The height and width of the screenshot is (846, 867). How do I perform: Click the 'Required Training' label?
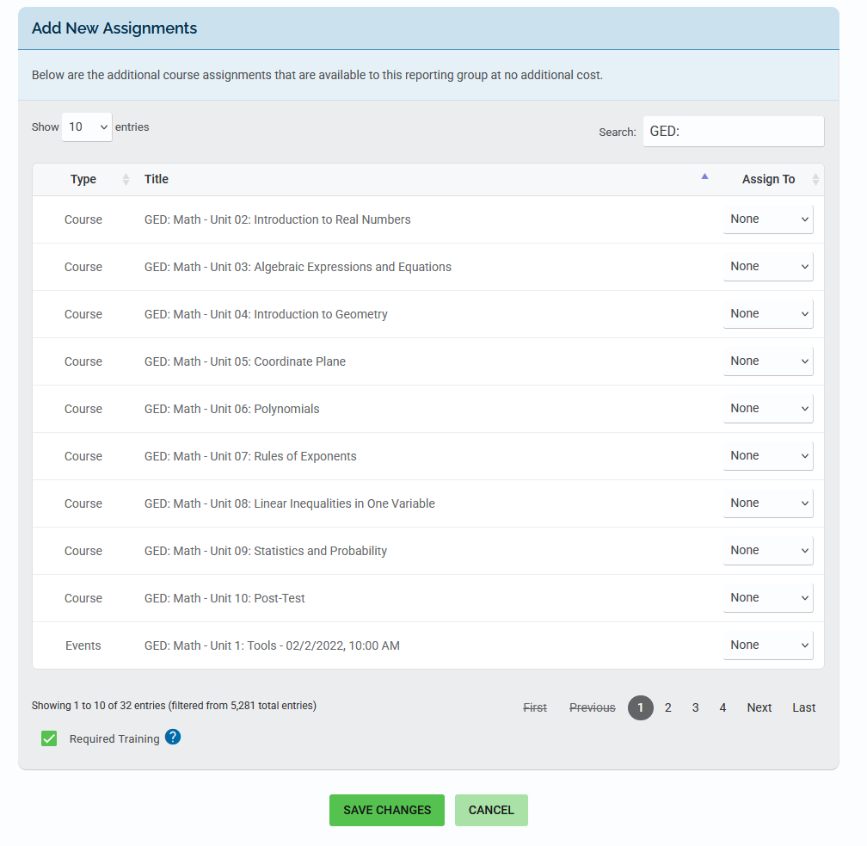114,739
